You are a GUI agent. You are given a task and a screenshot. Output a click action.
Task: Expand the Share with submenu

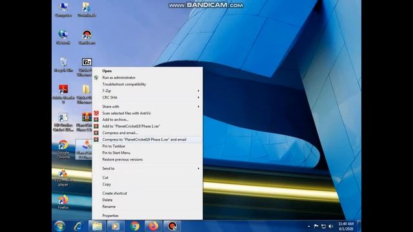(x=147, y=106)
